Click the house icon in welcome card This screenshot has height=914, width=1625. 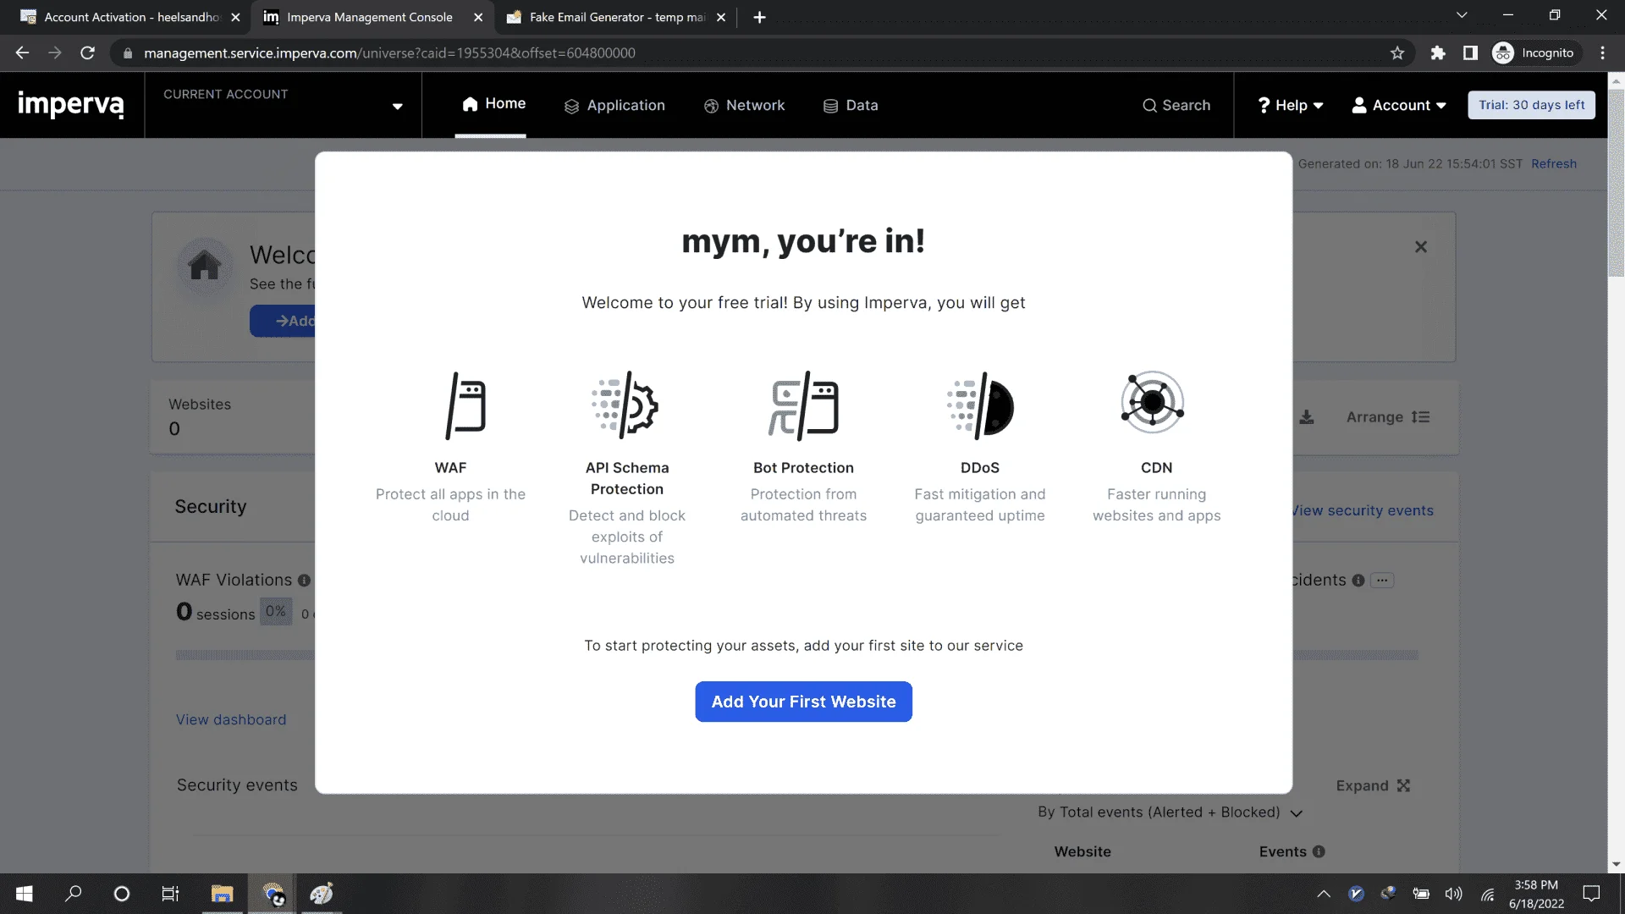[x=205, y=266]
